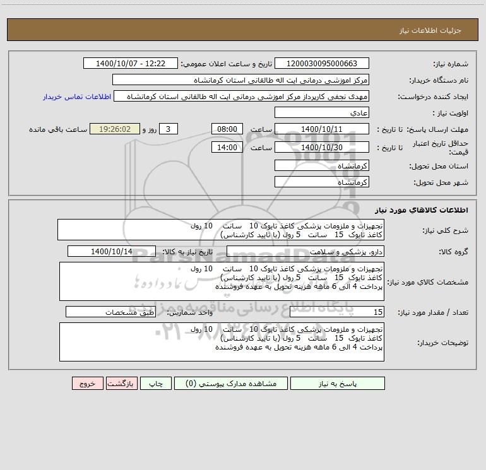486x470 pixels.
Task: Click the ایجاد کننده درخواست label
Action: click(x=433, y=97)
